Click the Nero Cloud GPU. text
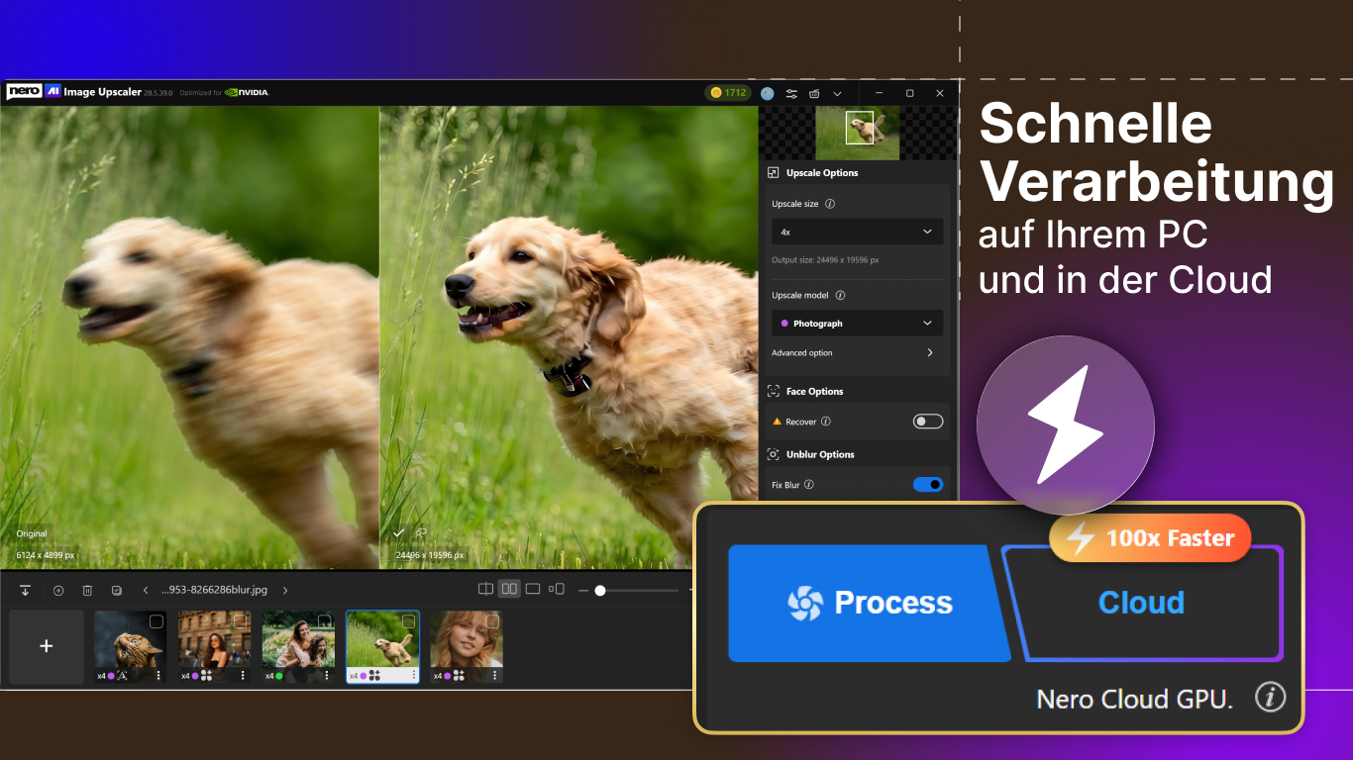 tap(1135, 699)
